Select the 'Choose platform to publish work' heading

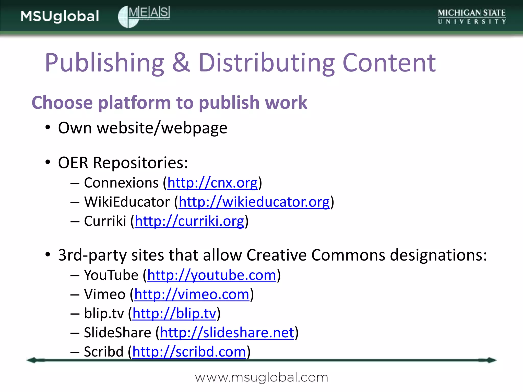point(169,103)
